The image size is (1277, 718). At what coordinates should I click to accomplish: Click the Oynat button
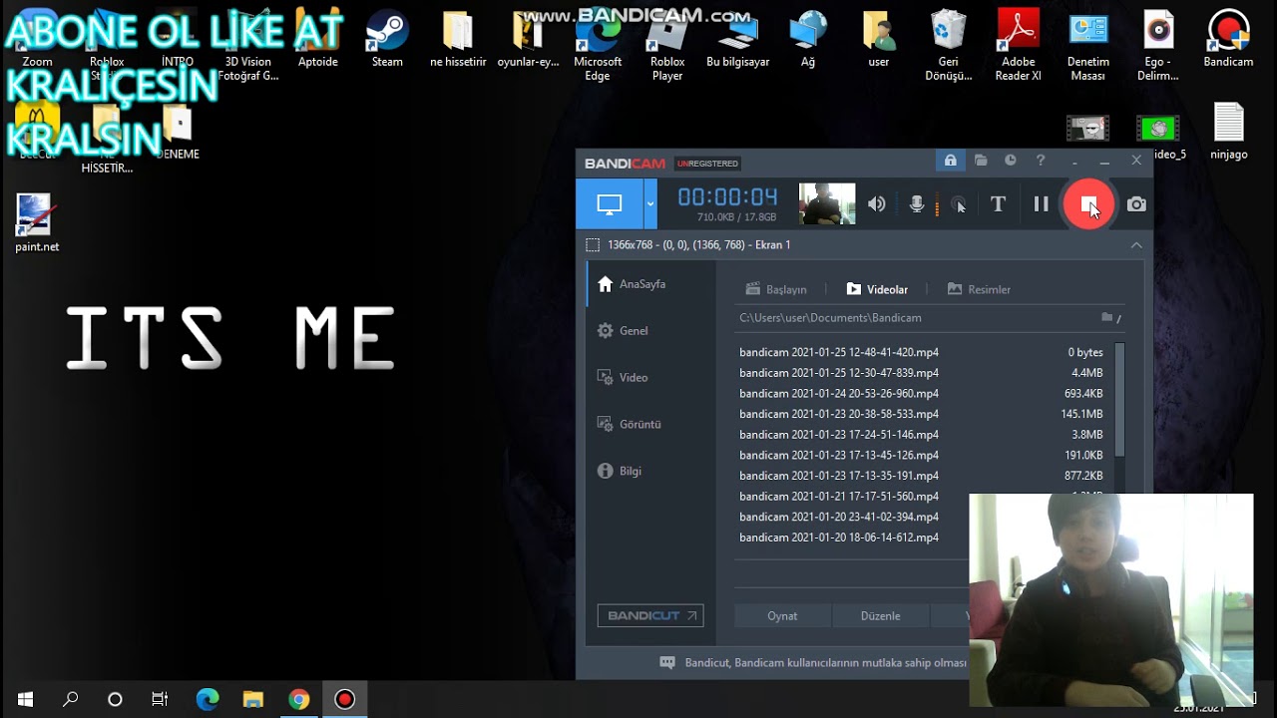click(x=782, y=616)
